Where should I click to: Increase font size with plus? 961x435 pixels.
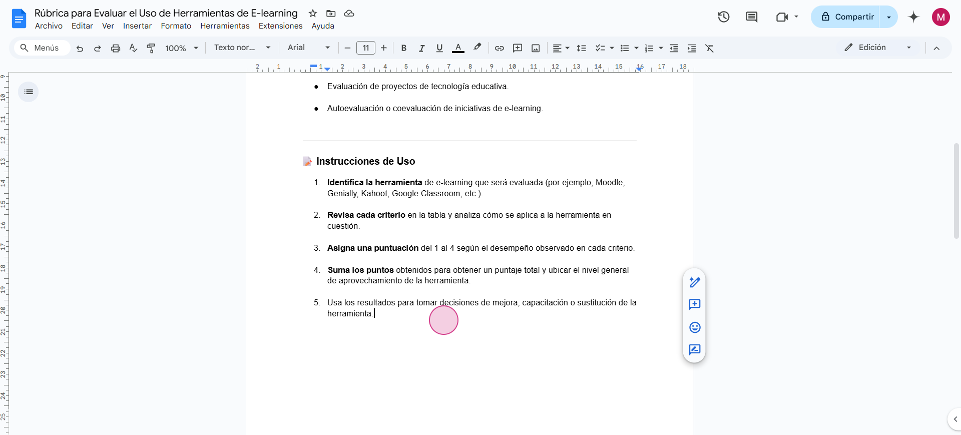tap(384, 48)
